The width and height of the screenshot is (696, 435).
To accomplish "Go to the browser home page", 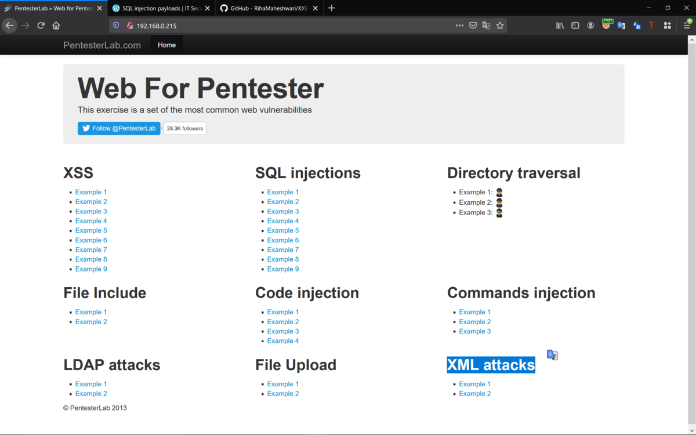I will (x=56, y=26).
